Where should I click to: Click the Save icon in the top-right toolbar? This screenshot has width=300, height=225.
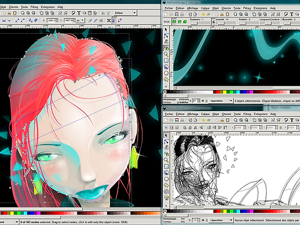[177, 14]
